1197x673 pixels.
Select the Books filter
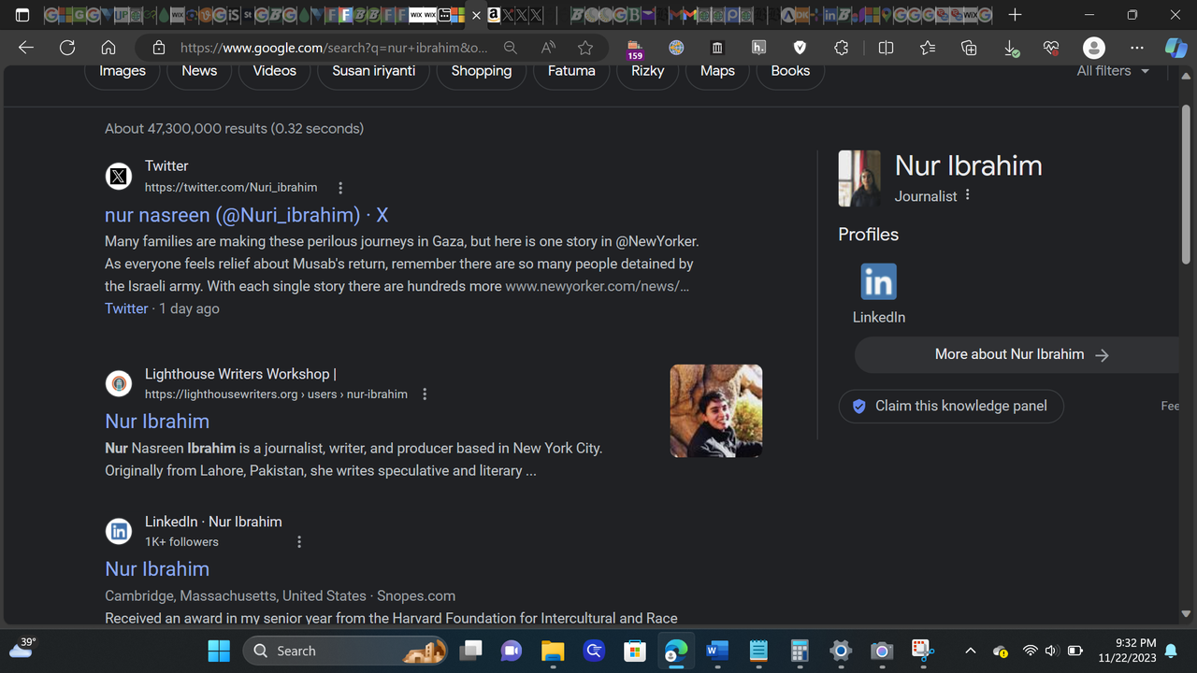[790, 71]
